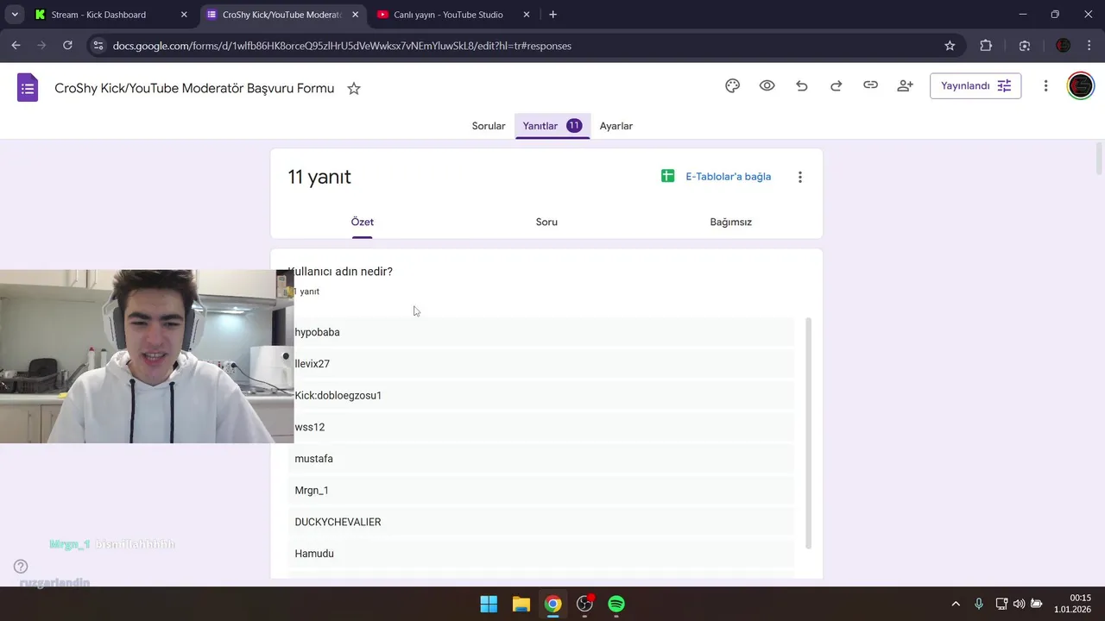Open the form's three-dot more menu
The width and height of the screenshot is (1105, 621).
coord(1045,85)
